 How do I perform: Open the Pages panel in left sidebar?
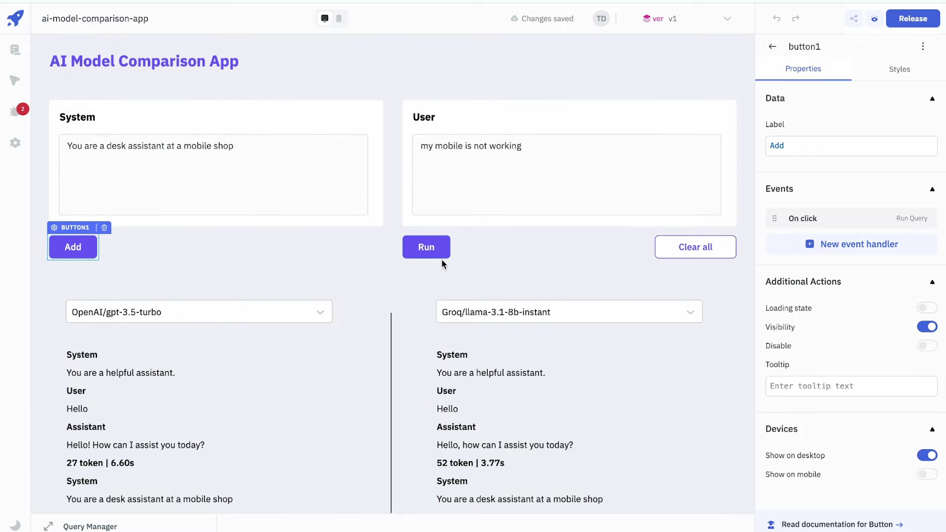pos(15,50)
